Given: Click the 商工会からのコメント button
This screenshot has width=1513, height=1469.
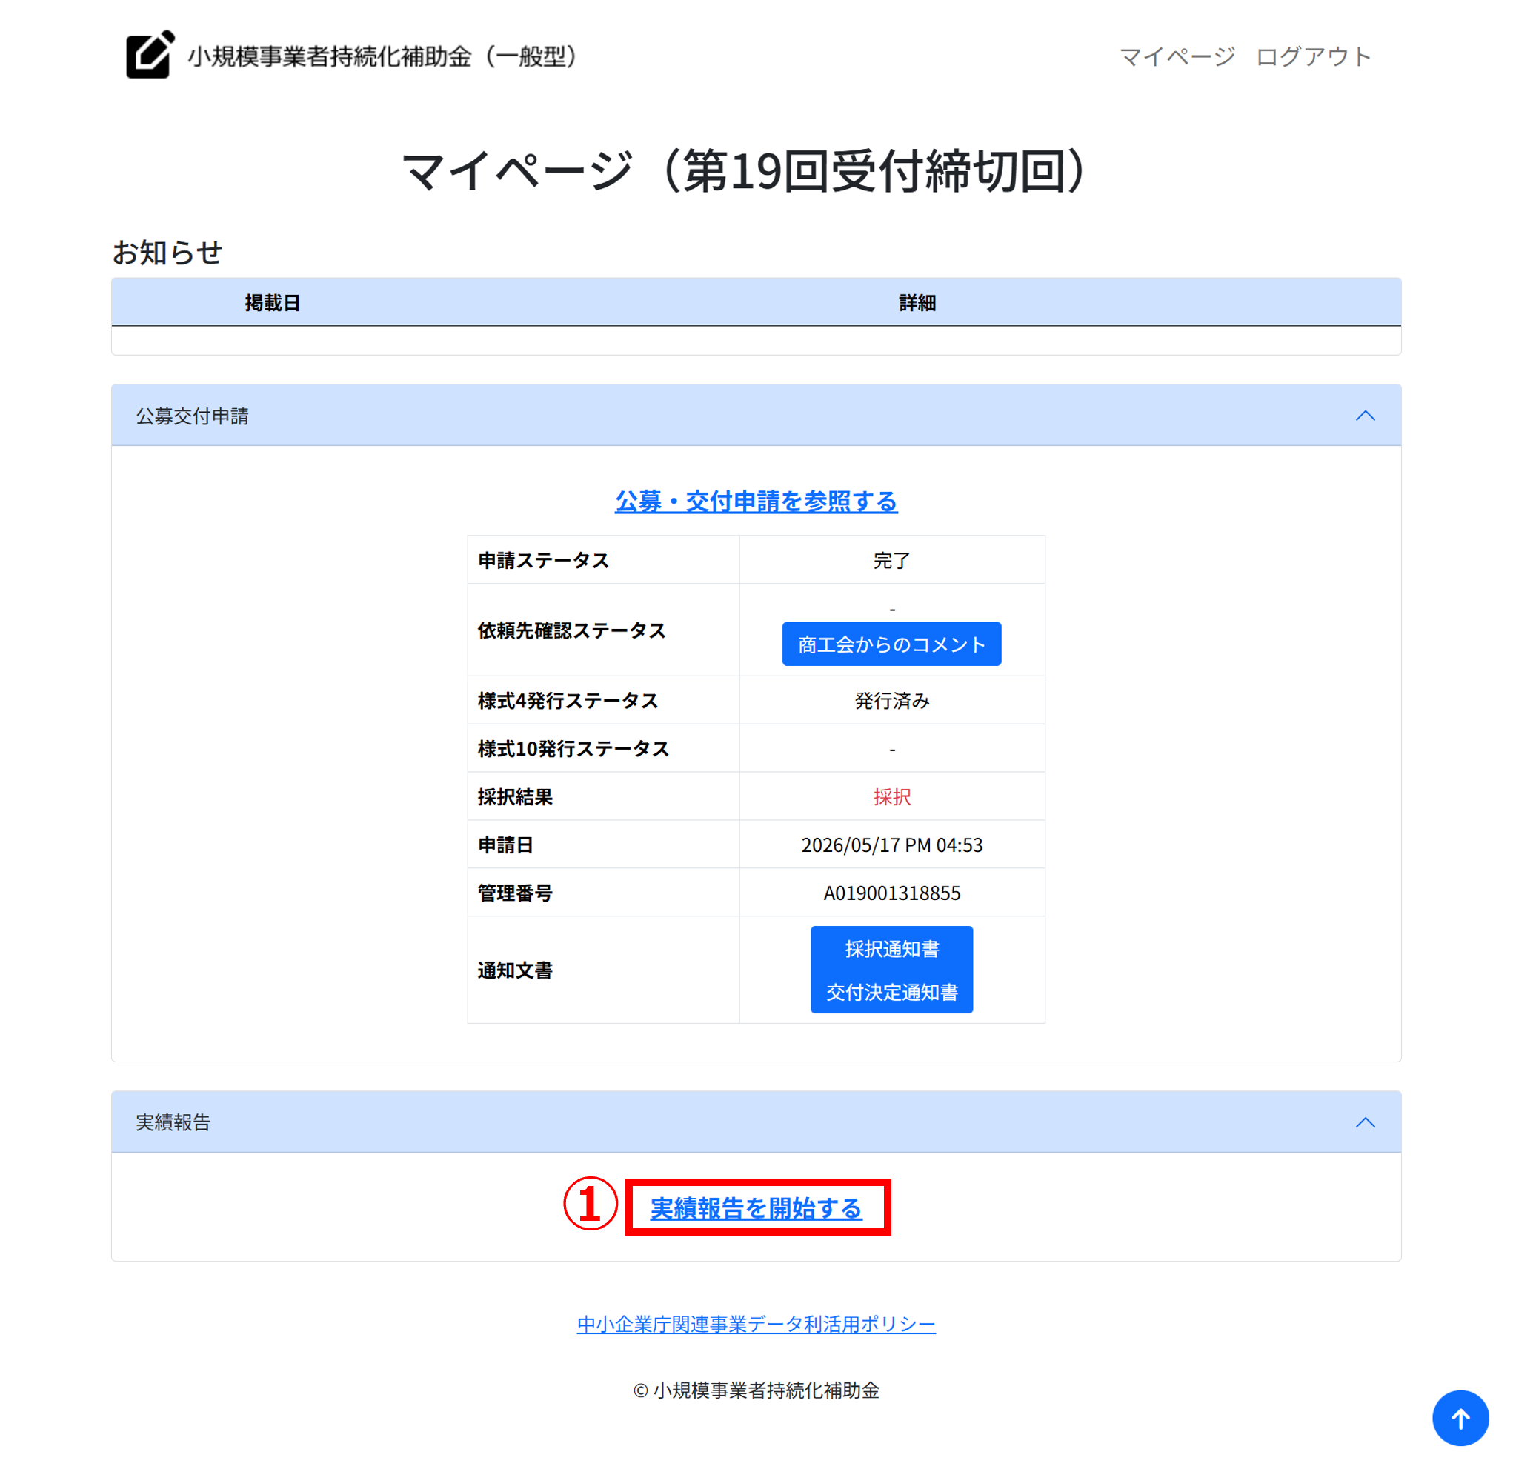Looking at the screenshot, I should point(891,644).
